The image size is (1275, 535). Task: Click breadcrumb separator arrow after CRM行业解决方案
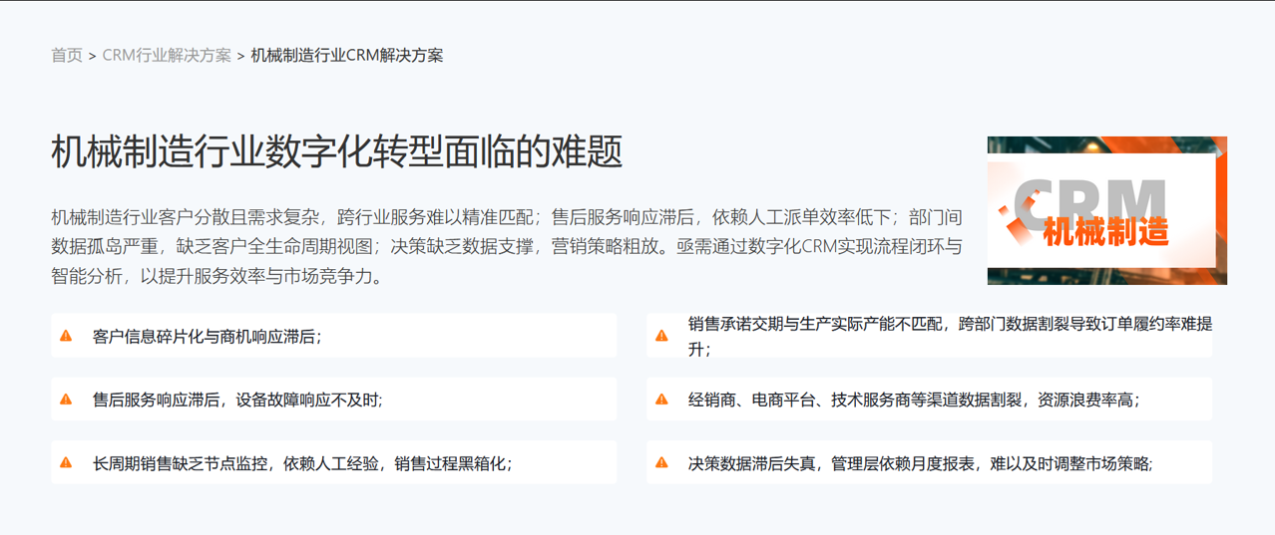pos(240,57)
